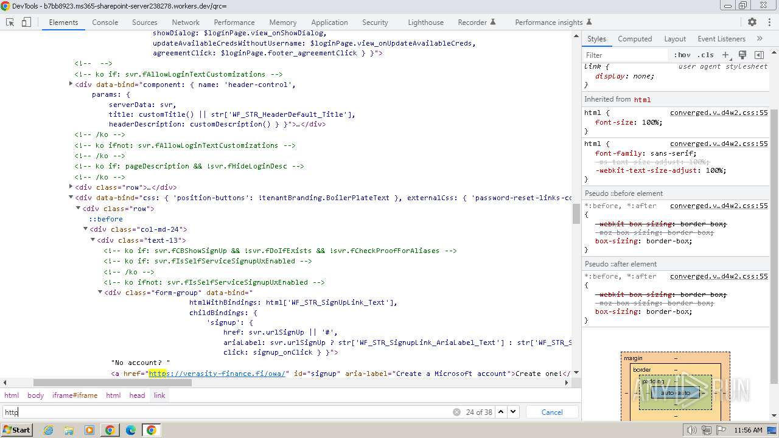Expand the header-control div node
779x438 pixels.
(71, 84)
